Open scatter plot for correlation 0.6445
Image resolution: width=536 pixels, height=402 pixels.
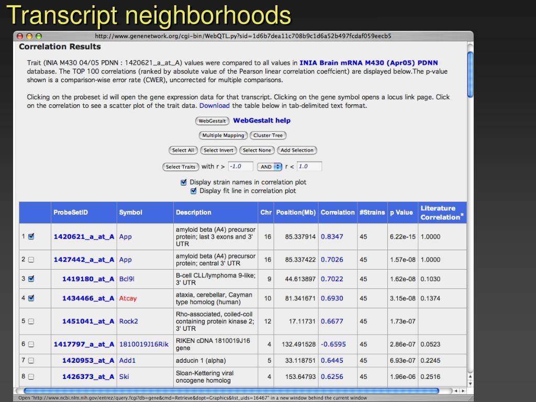pos(332,360)
